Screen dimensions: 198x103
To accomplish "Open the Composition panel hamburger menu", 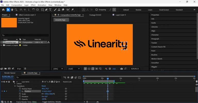I will pos(83,15).
